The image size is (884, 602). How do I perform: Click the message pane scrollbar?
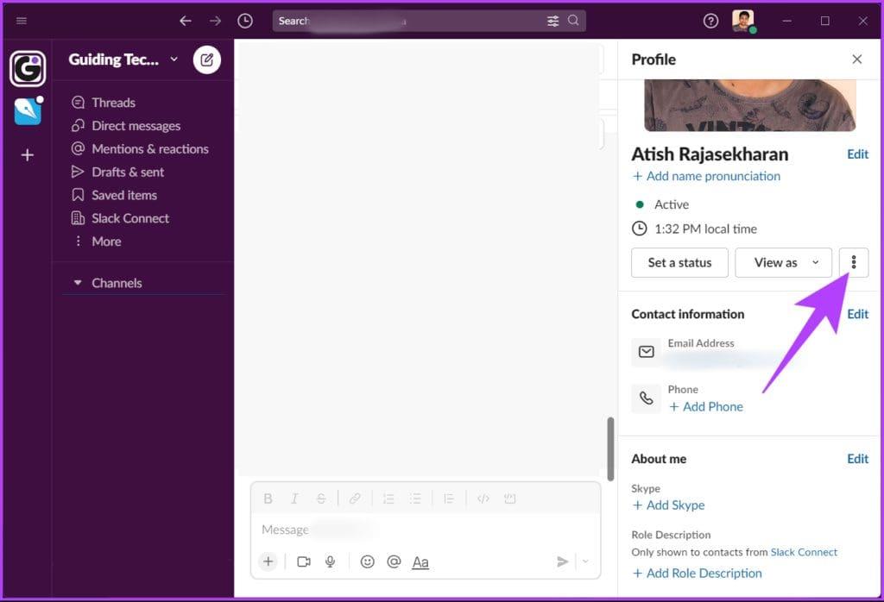tap(610, 448)
